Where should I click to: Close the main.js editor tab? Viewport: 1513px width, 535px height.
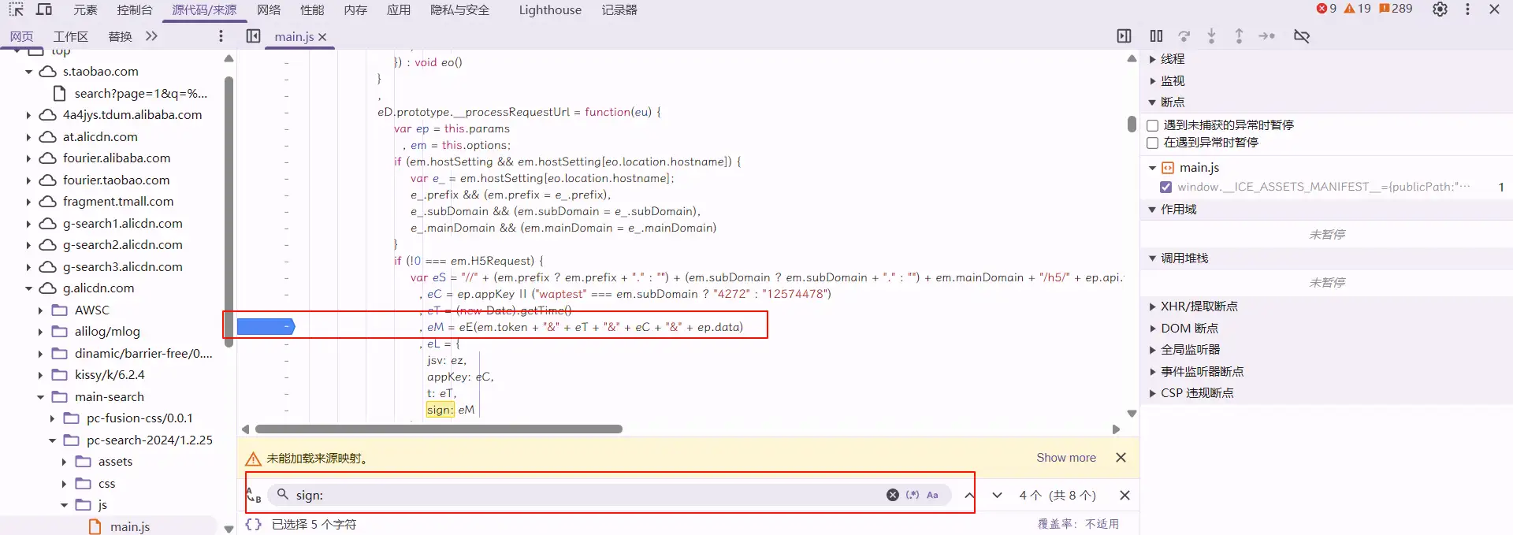click(322, 37)
